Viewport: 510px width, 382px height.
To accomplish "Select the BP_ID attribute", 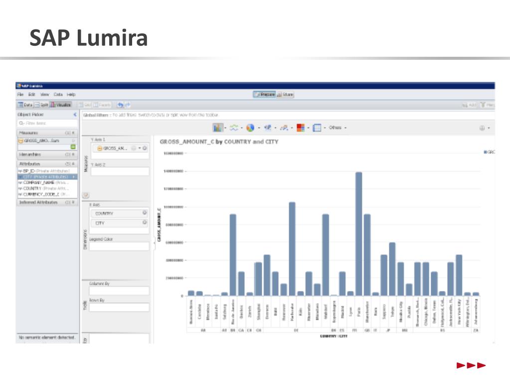I will coord(47,170).
